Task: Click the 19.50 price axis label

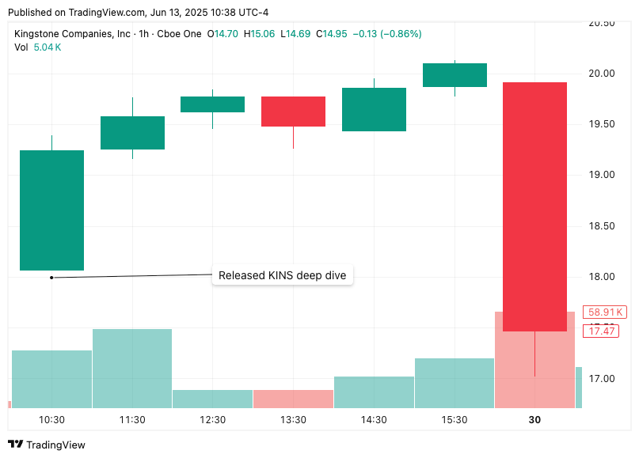Action: pyautogui.click(x=602, y=124)
